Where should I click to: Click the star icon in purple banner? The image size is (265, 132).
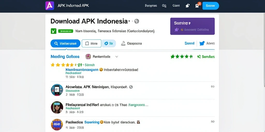point(176,30)
